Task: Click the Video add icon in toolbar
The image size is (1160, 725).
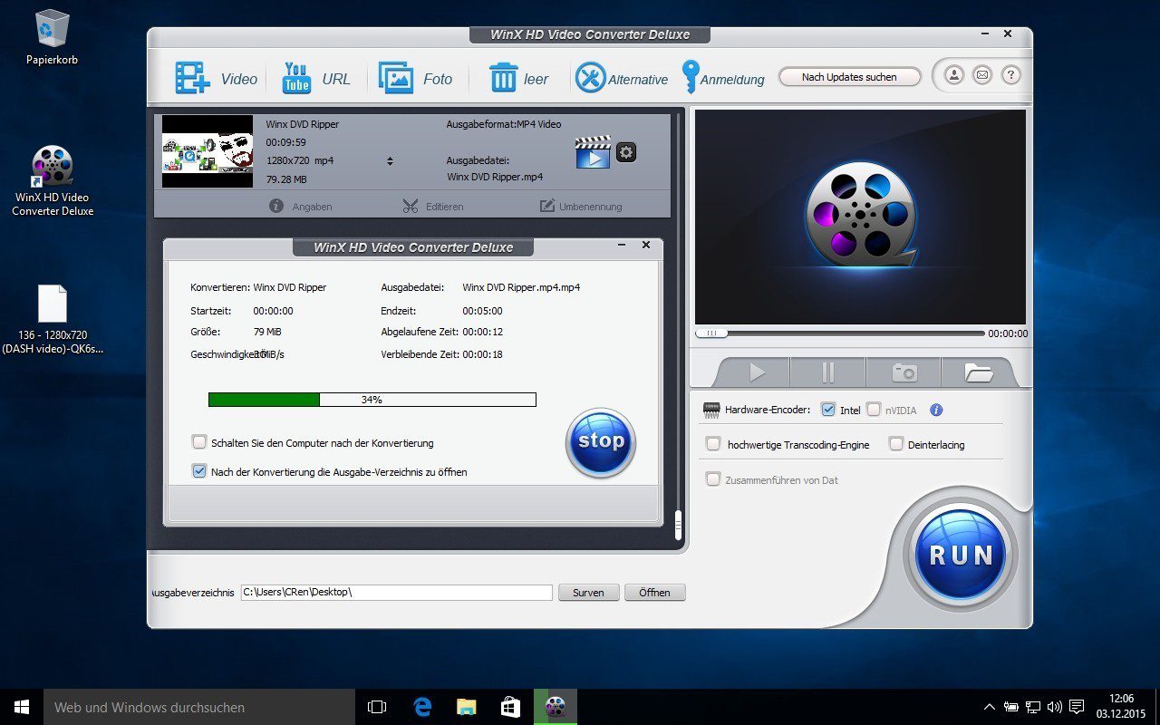Action: click(192, 78)
